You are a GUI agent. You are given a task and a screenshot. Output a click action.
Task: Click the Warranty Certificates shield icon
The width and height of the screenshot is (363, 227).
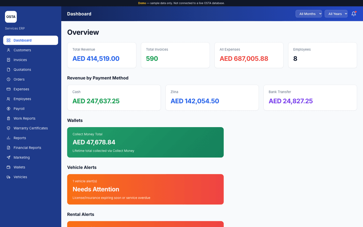click(x=8, y=128)
